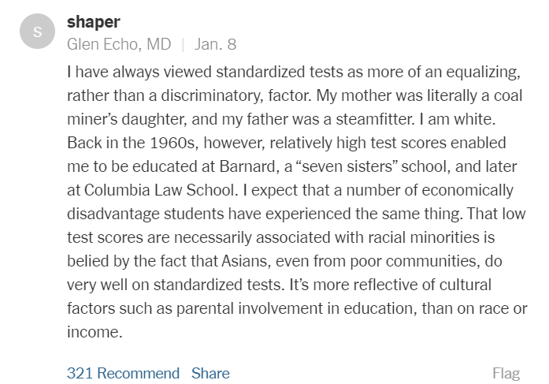The height and width of the screenshot is (384, 549).
Task: Open the shaper username profile
Action: point(94,22)
